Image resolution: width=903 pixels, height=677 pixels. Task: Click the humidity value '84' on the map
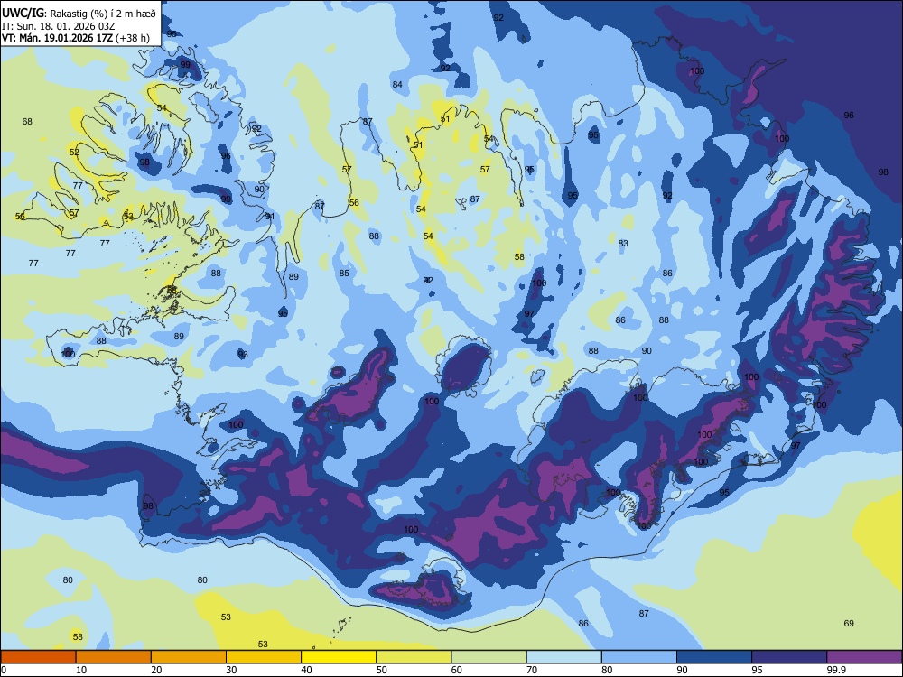click(397, 85)
